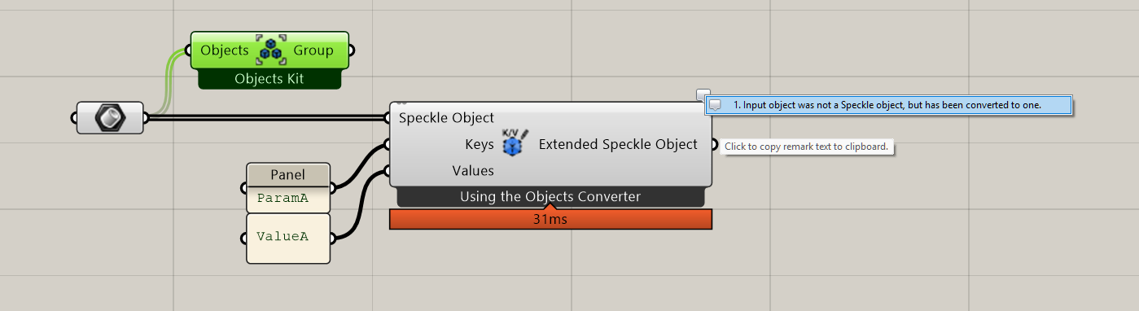The height and width of the screenshot is (311, 1139).
Task: Click the dark green Objects Kit label
Action: coord(269,79)
